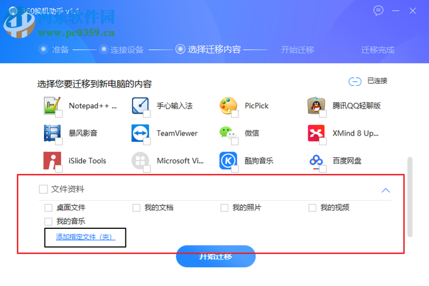
Task: Click the 暴风影音 film icon
Action: coord(52,133)
